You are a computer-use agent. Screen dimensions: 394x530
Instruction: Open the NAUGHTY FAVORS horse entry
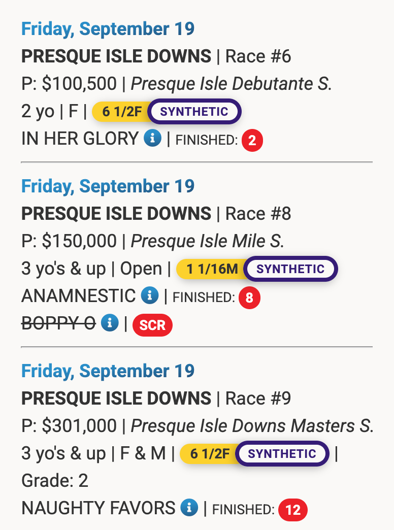coord(98,508)
